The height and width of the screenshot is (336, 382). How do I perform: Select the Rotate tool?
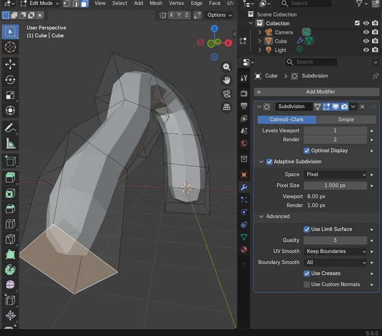10,80
